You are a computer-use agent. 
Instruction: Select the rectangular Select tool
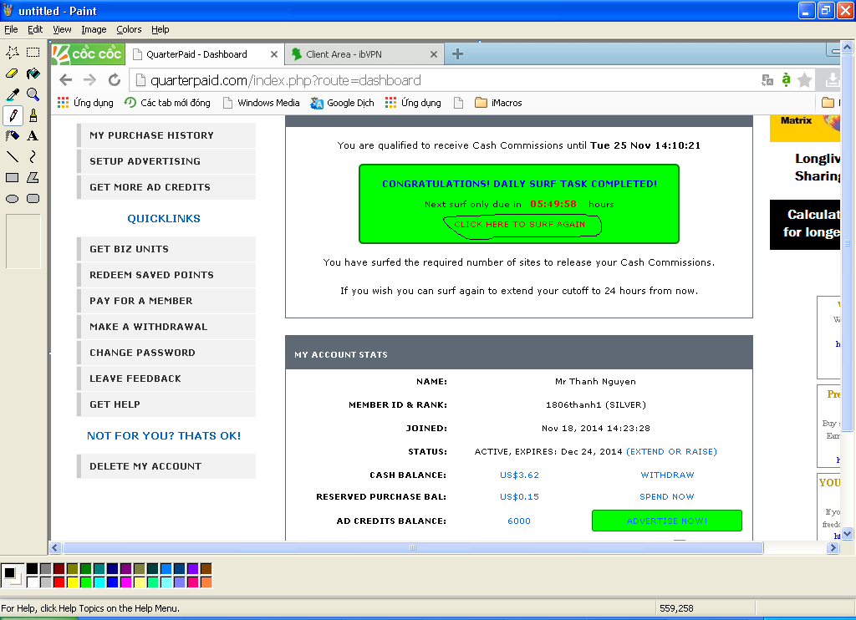click(x=33, y=53)
